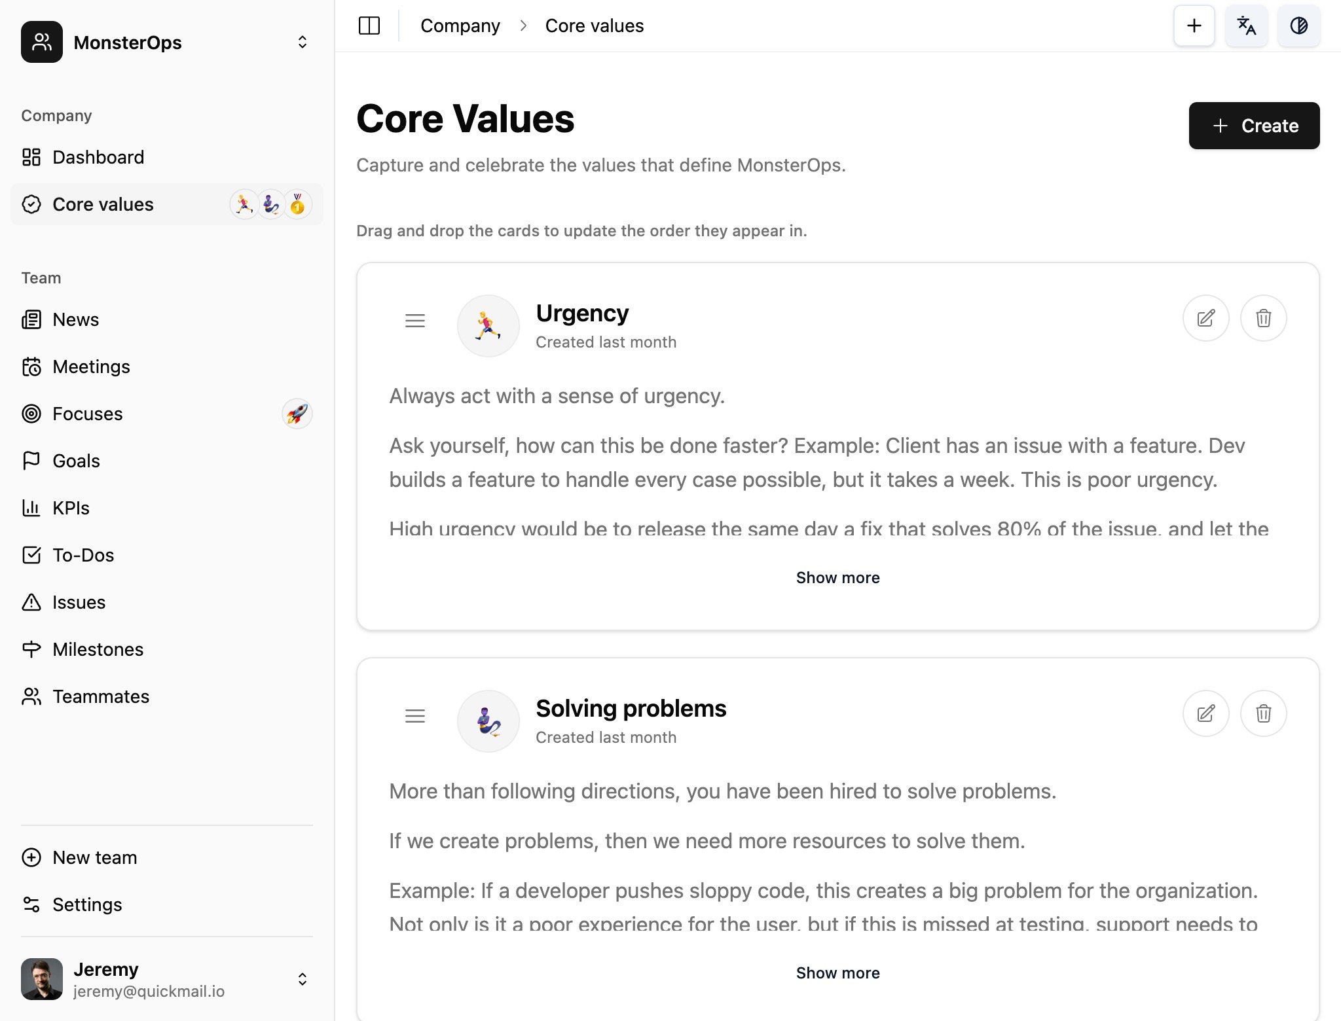1341x1021 pixels.
Task: Grab the Urgency card drag handle
Action: pyautogui.click(x=415, y=321)
